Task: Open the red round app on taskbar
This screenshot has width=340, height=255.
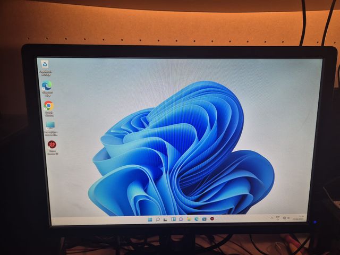Action: [x=212, y=219]
